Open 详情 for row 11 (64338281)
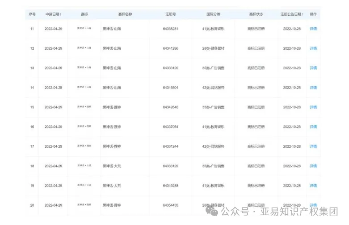The height and width of the screenshot is (225, 349). [x=313, y=29]
